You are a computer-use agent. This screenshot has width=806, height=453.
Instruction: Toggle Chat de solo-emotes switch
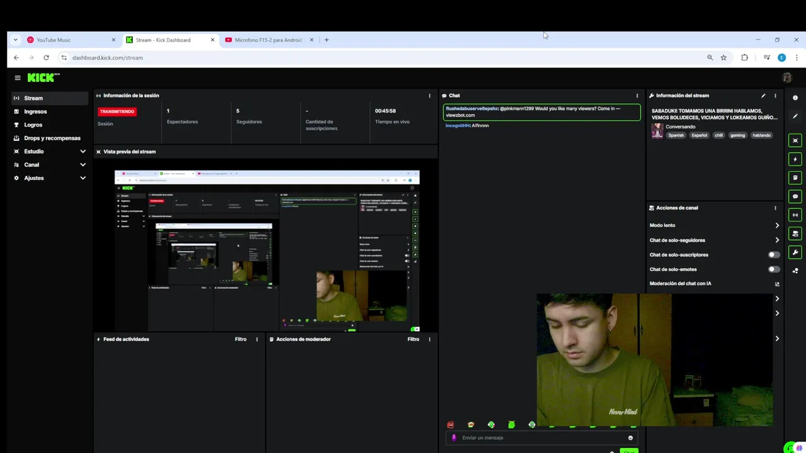(x=774, y=269)
